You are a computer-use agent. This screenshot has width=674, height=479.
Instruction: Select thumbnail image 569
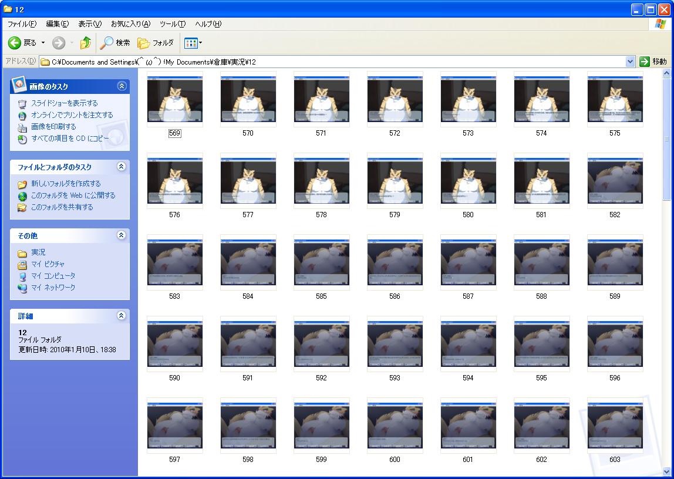pos(175,99)
